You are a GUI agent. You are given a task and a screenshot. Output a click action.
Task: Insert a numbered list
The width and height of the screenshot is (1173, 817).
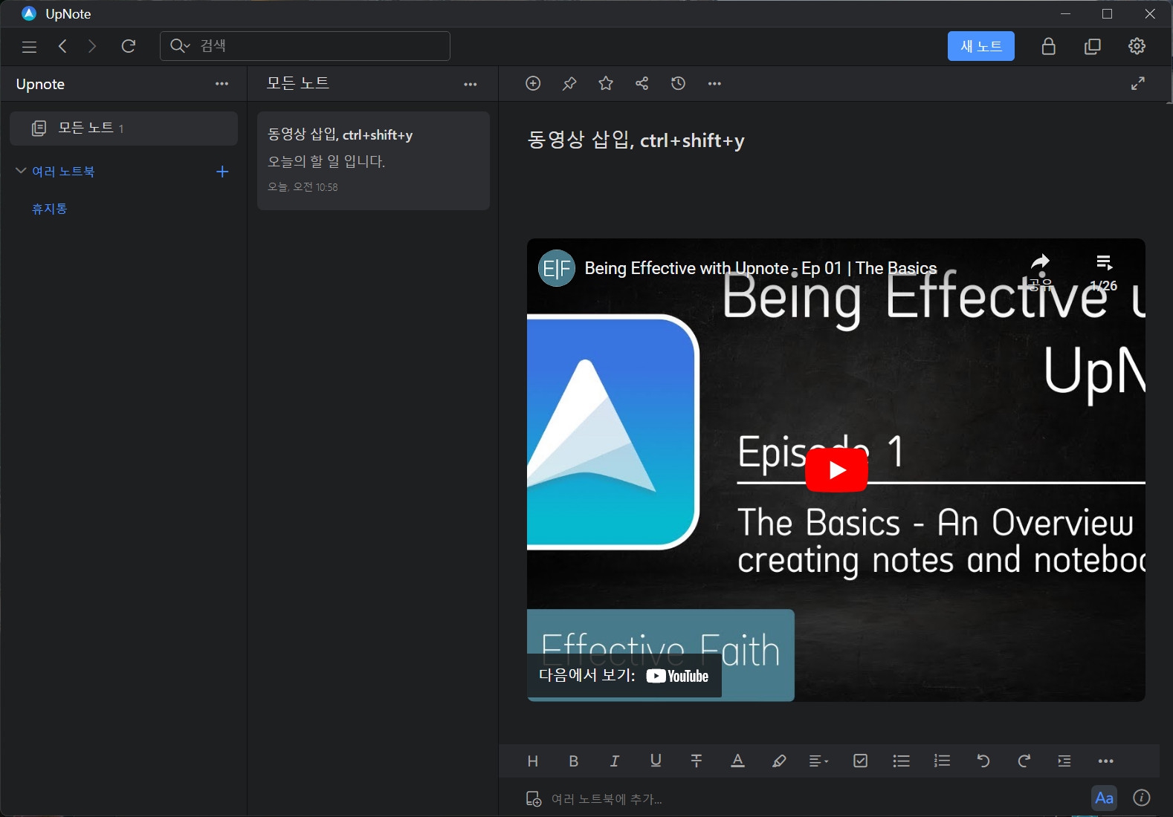[x=942, y=761]
